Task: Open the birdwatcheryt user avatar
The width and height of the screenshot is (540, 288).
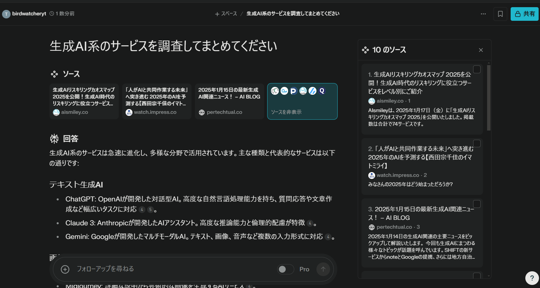Action: (6, 14)
